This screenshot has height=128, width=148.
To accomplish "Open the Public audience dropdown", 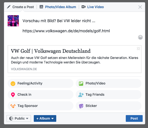I will [19, 118].
